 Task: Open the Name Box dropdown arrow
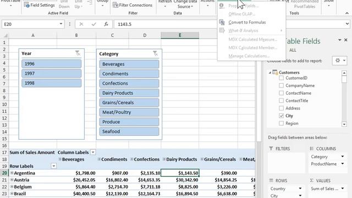[x=61, y=24]
